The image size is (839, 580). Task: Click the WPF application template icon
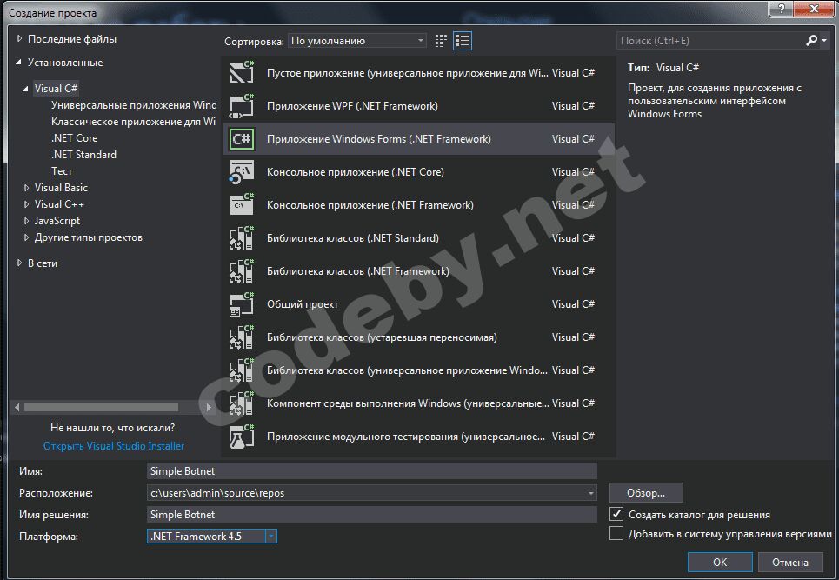pyautogui.click(x=242, y=105)
